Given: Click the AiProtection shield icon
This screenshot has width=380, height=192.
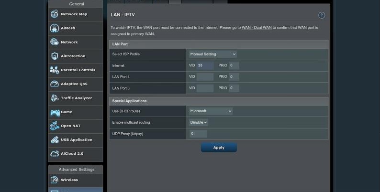Looking at the screenshot, I should 55,56.
